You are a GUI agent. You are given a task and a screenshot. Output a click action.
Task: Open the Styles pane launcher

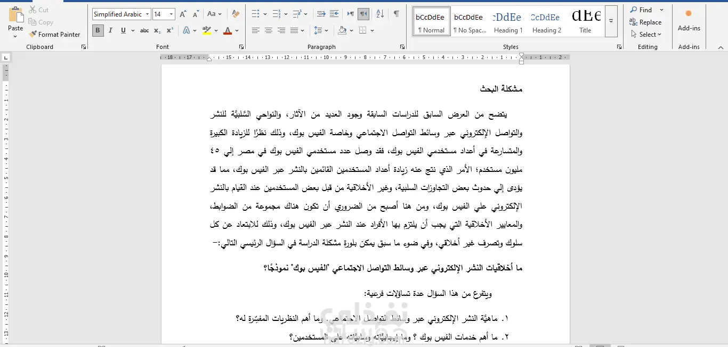pyautogui.click(x=619, y=47)
